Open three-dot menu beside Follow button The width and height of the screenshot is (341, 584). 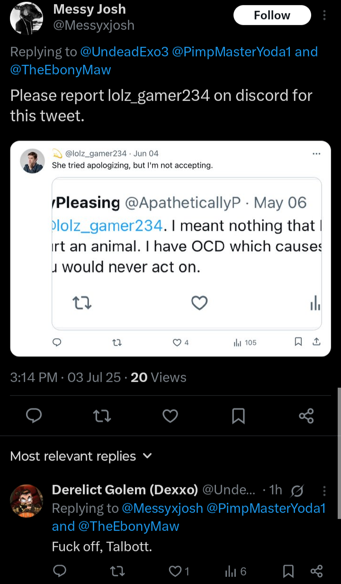coord(324,16)
